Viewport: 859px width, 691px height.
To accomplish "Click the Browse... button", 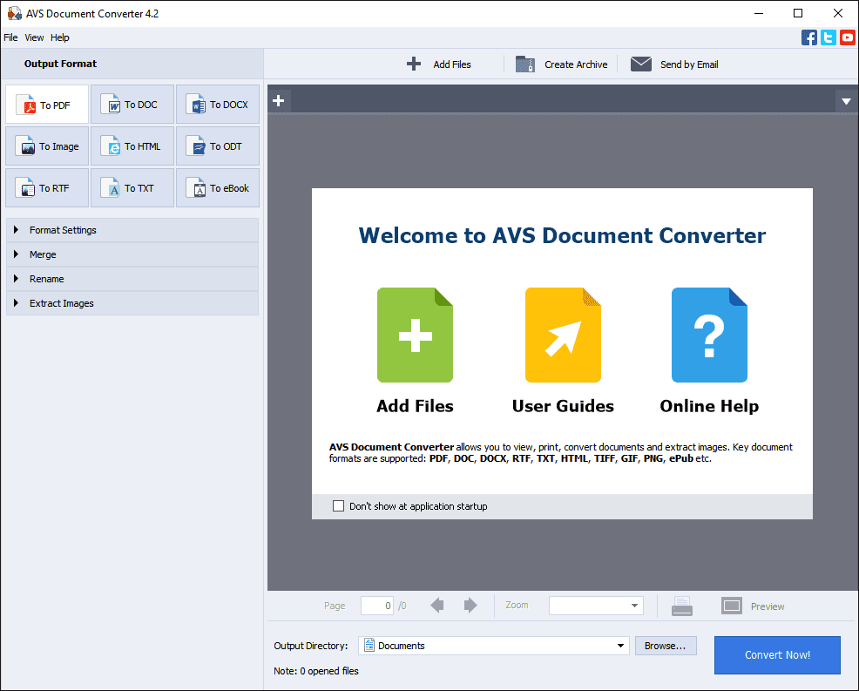I will coord(666,646).
